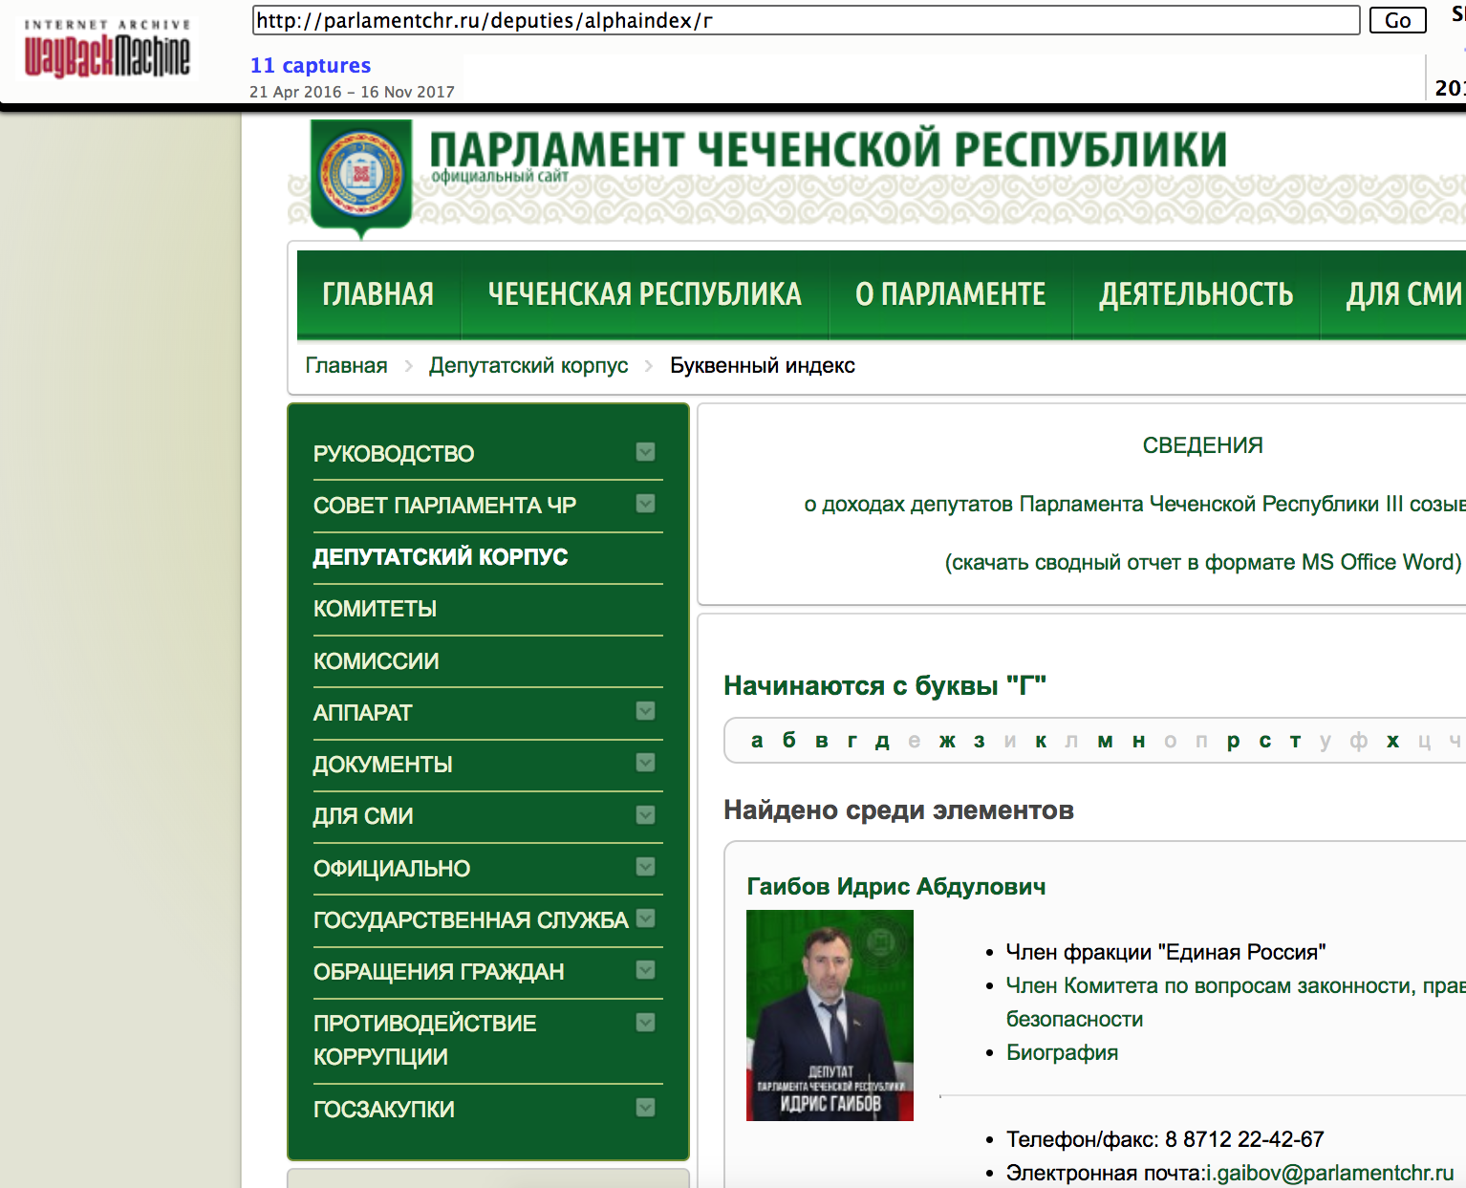
Task: Click the ОФИЦИАЛЬНО arrow icon
Action: 646,867
